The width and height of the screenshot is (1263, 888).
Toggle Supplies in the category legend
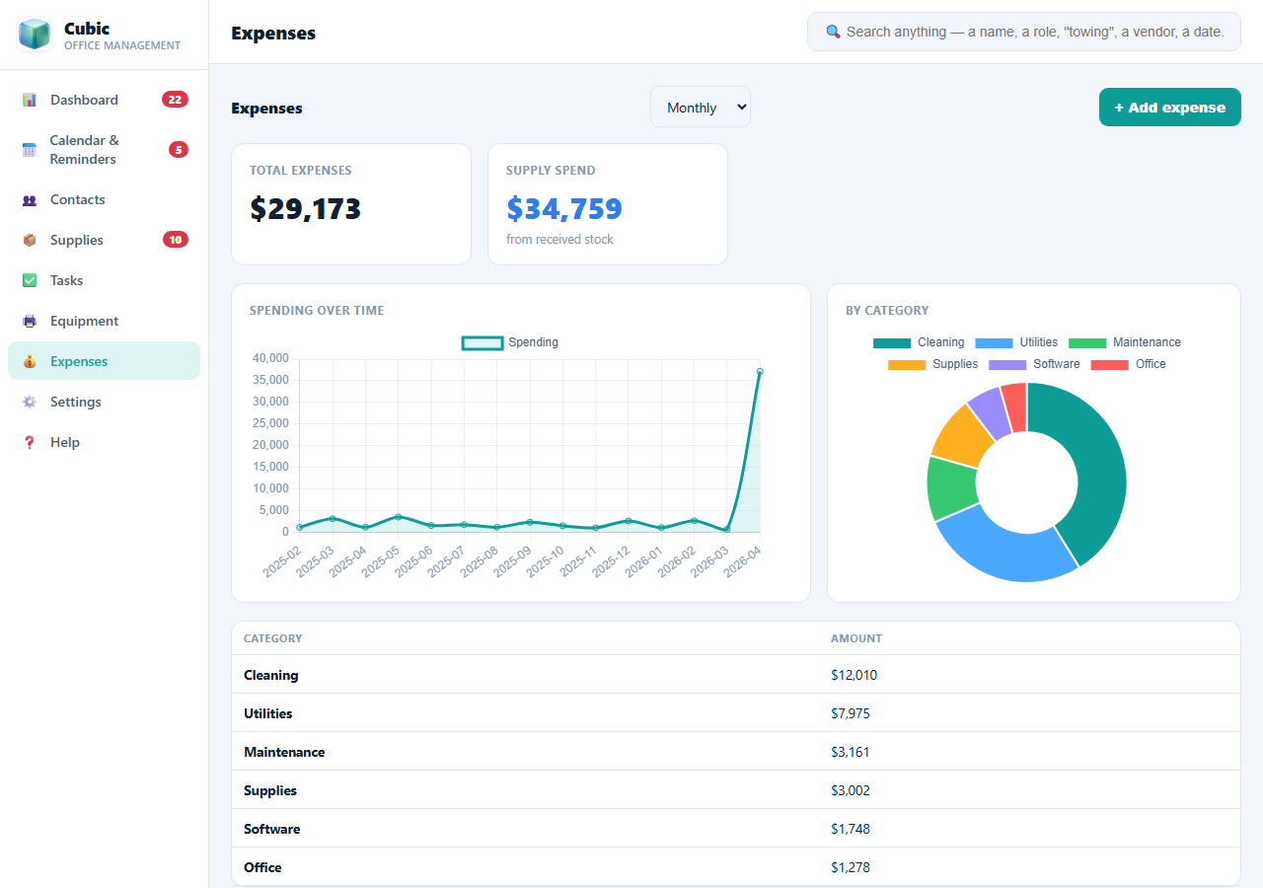pyautogui.click(x=932, y=364)
